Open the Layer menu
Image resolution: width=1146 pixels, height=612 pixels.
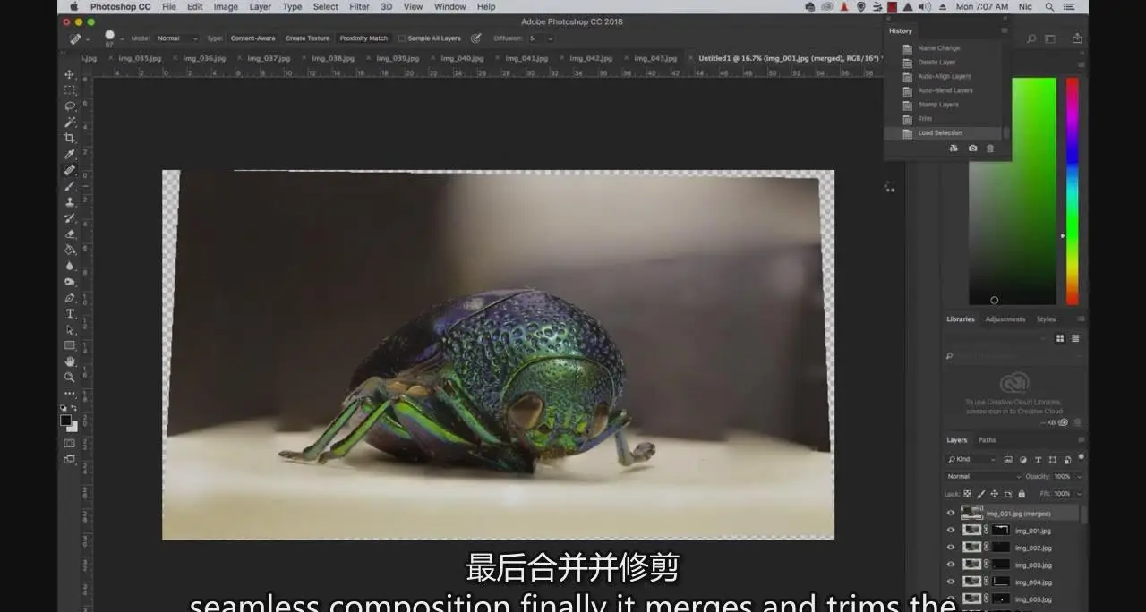pyautogui.click(x=260, y=6)
